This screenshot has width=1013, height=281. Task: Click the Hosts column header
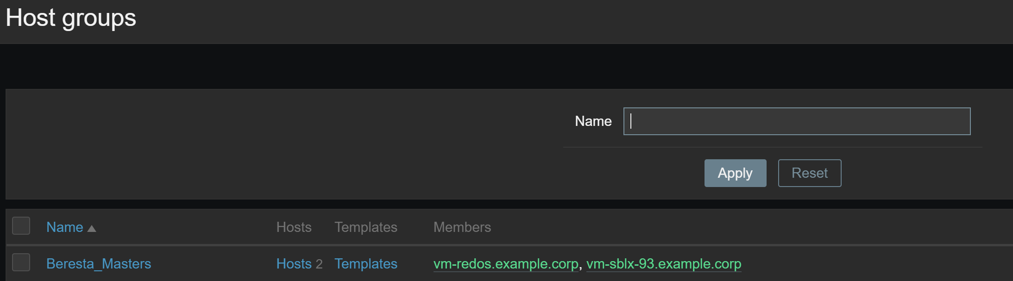[x=294, y=227]
